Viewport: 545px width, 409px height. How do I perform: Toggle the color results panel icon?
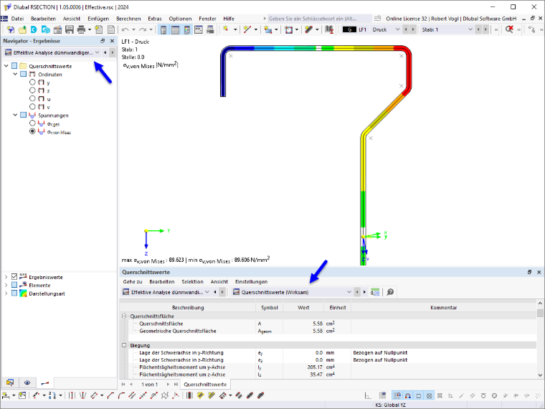coord(187,29)
